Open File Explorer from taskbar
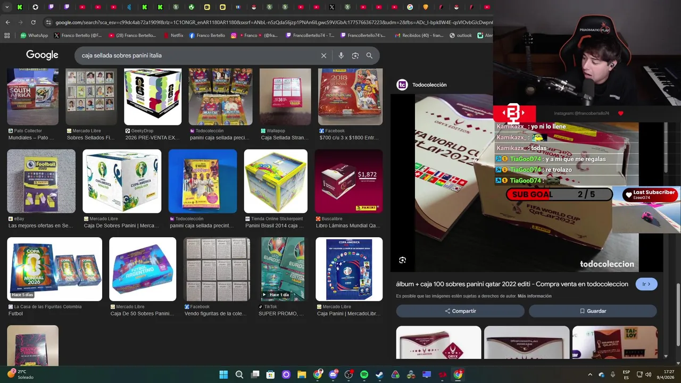This screenshot has width=681, height=383. tap(302, 374)
